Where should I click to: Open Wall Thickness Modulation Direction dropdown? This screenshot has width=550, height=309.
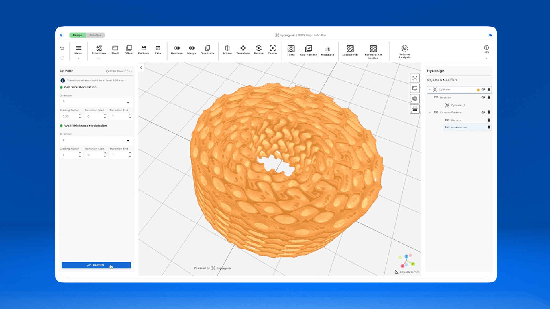(96, 140)
